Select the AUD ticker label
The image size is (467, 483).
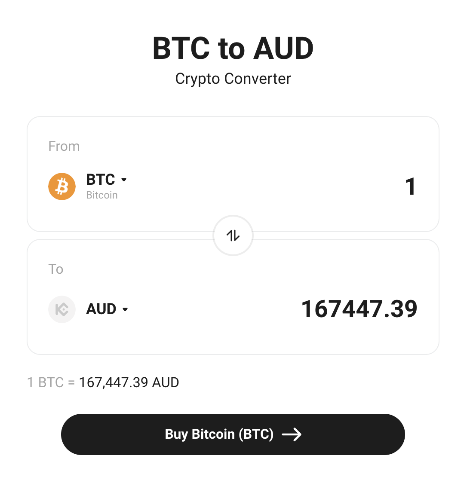(101, 309)
